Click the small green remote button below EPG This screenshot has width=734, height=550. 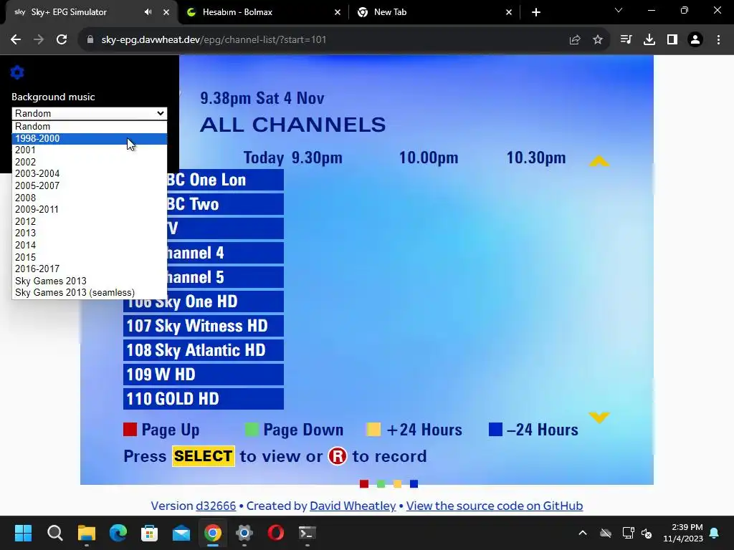coord(381,484)
